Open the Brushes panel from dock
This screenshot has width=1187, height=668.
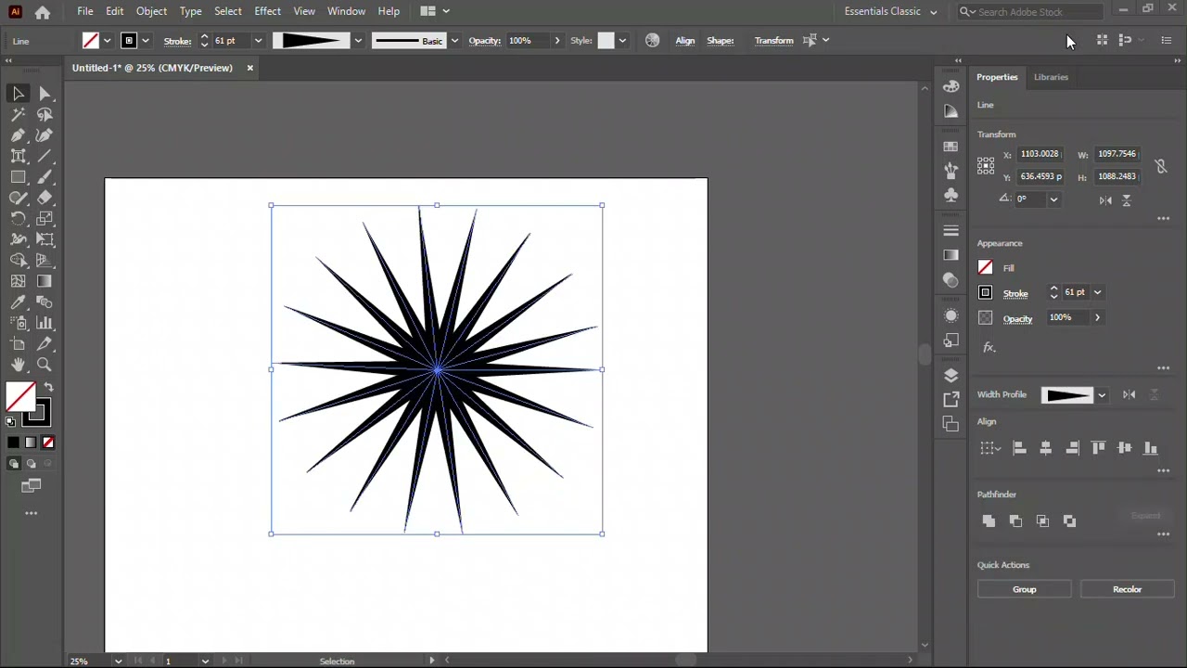[951, 171]
